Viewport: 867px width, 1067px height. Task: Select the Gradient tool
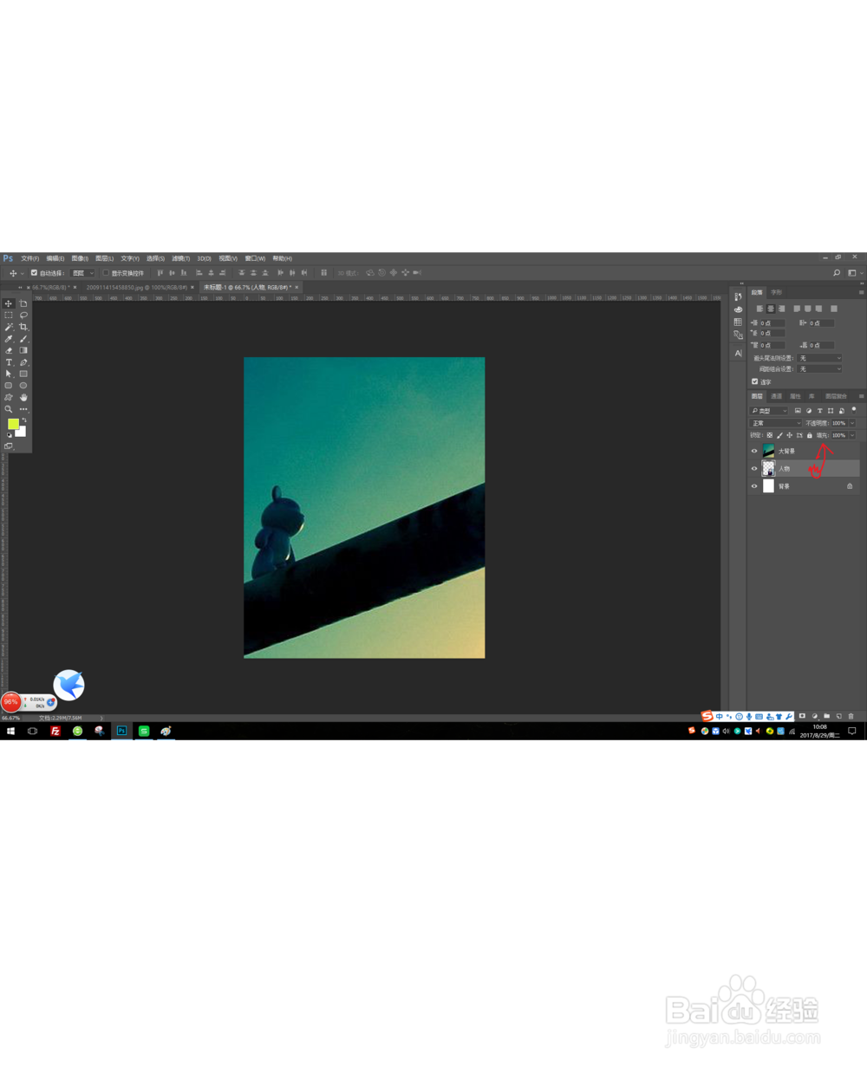(x=23, y=350)
